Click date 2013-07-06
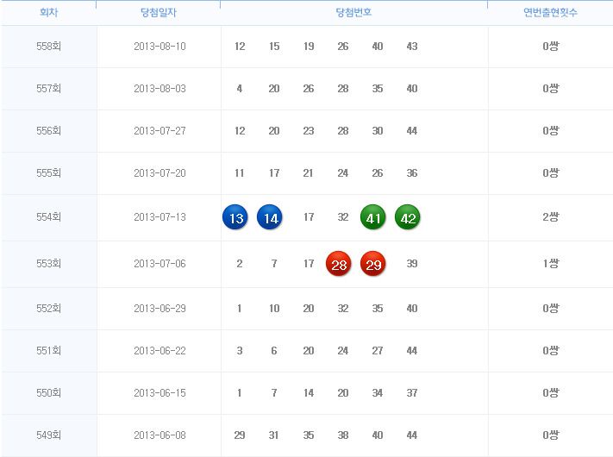 160,264
